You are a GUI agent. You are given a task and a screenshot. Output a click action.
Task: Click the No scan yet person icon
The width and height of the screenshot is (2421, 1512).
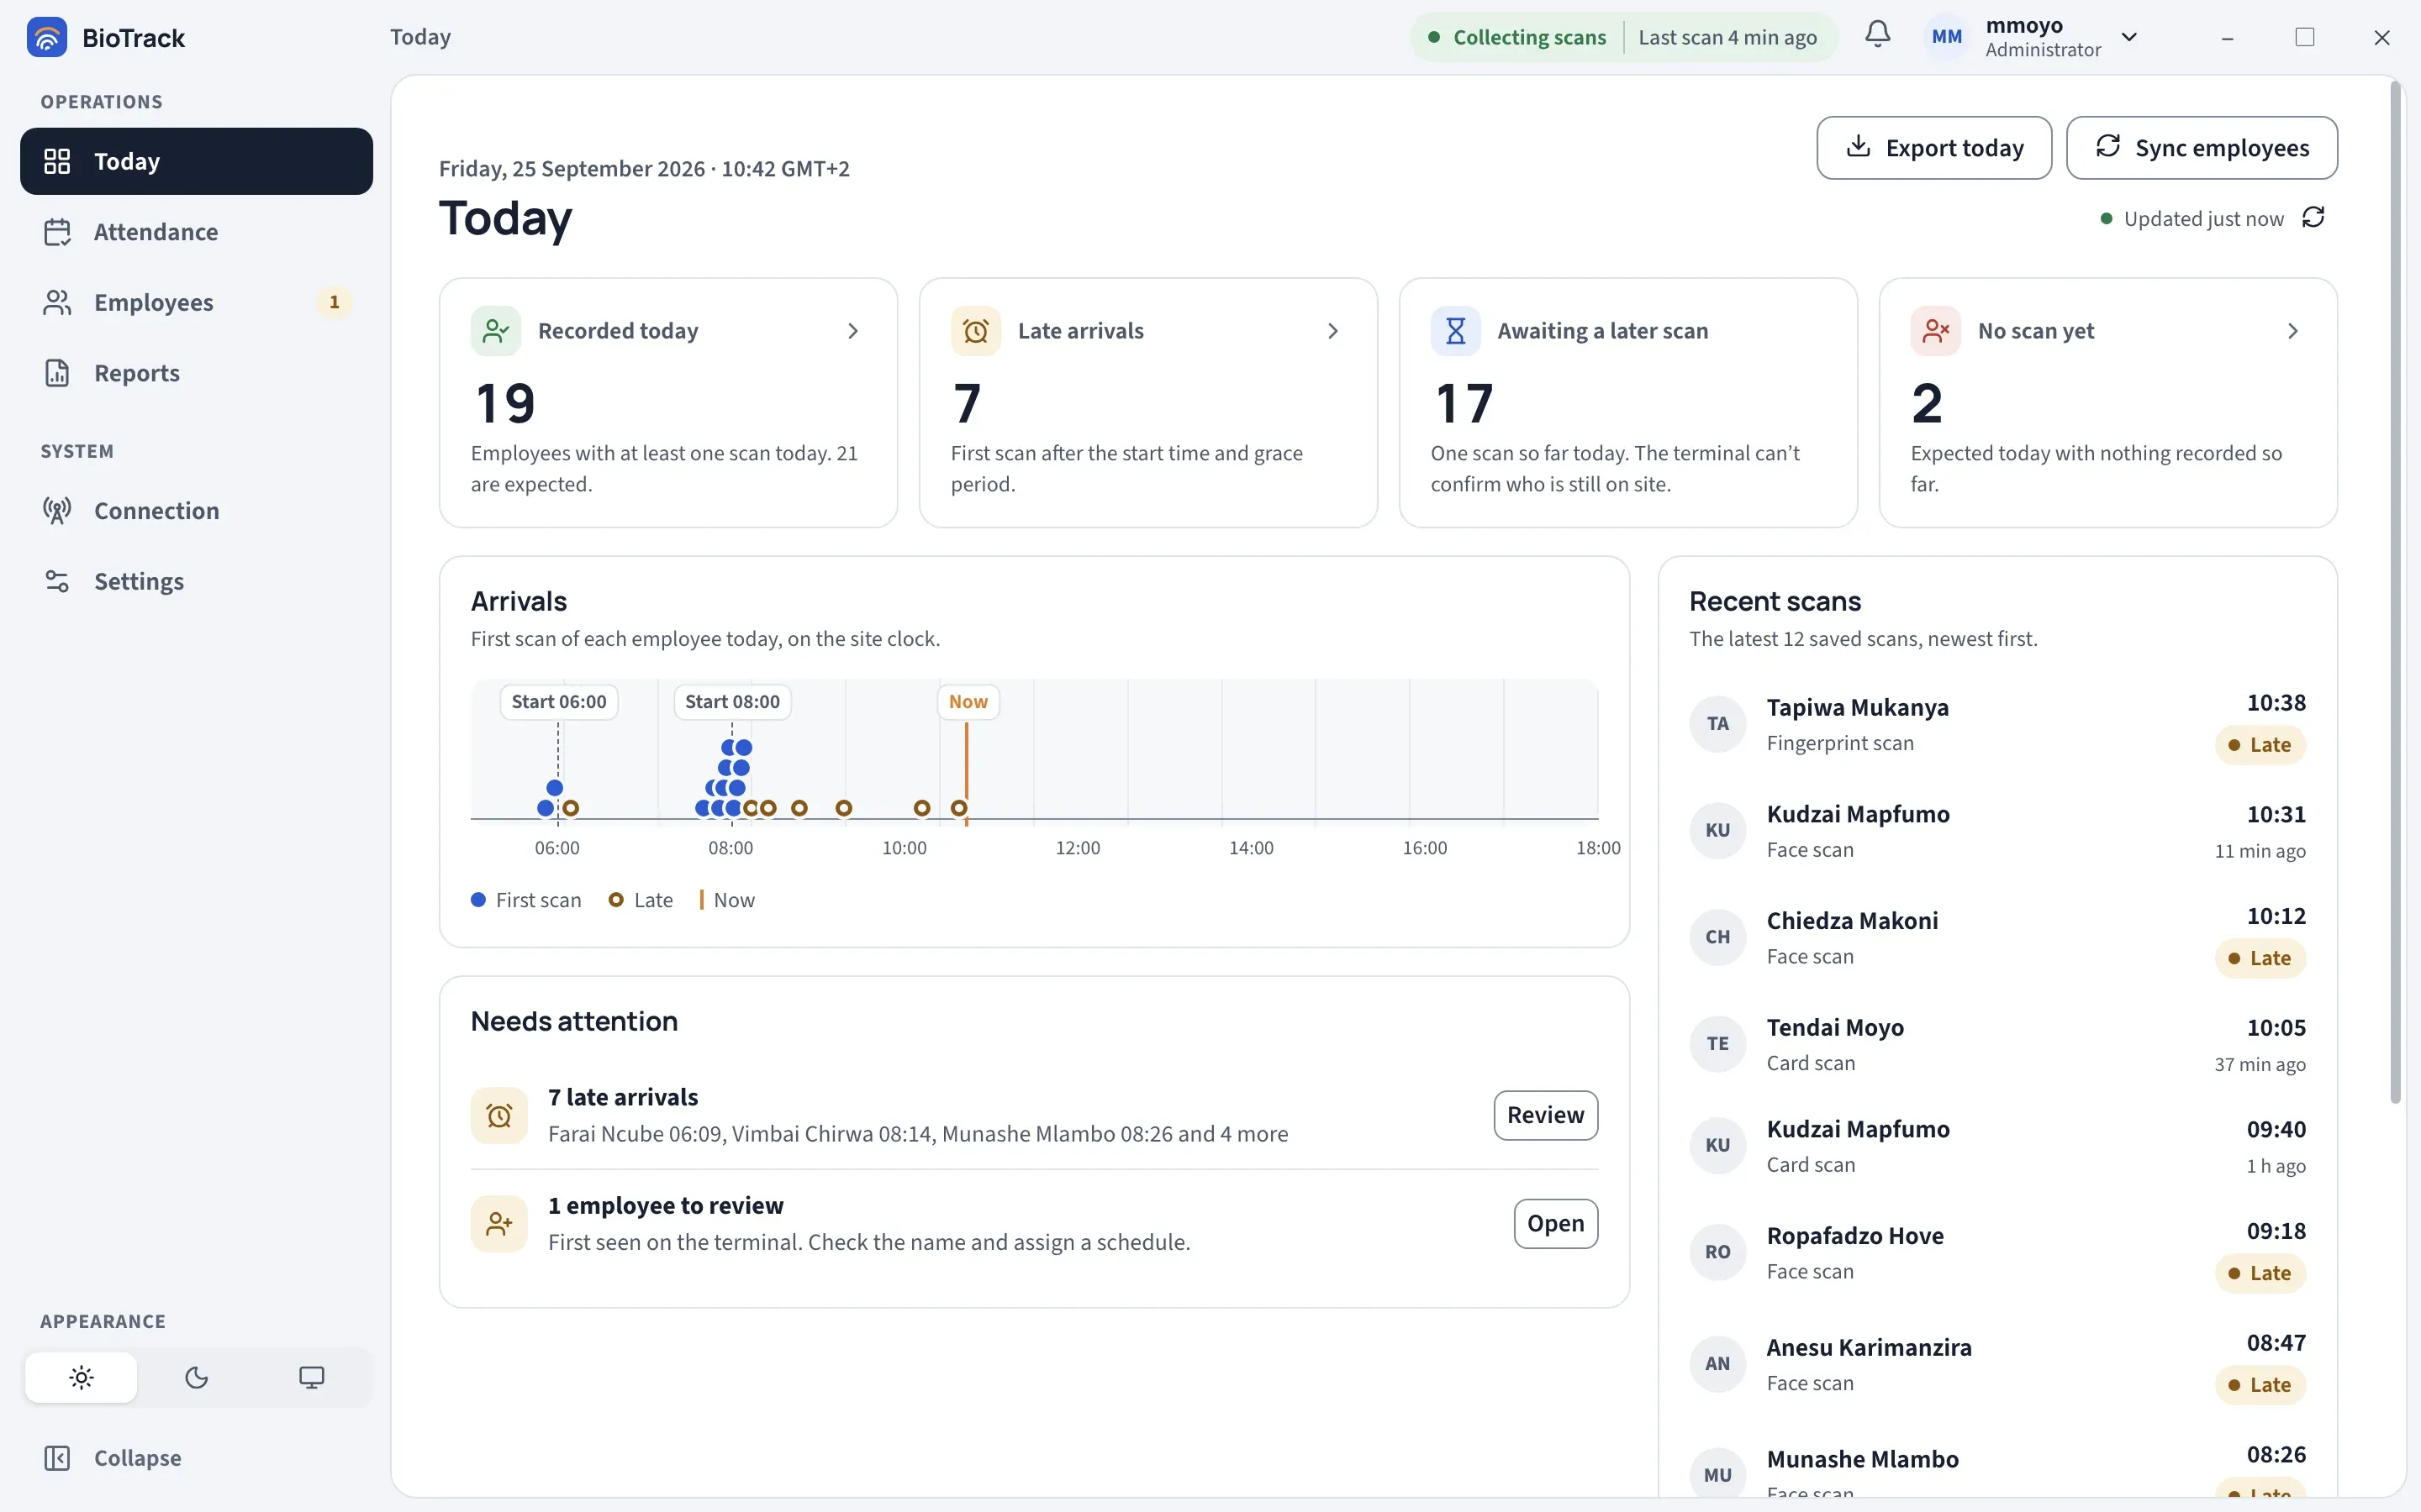click(1936, 331)
